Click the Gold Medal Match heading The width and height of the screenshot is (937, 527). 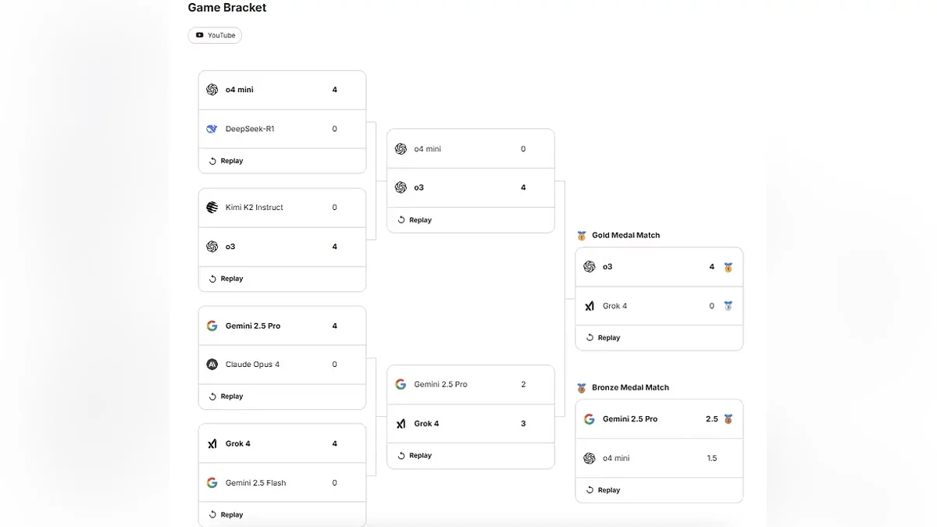625,235
